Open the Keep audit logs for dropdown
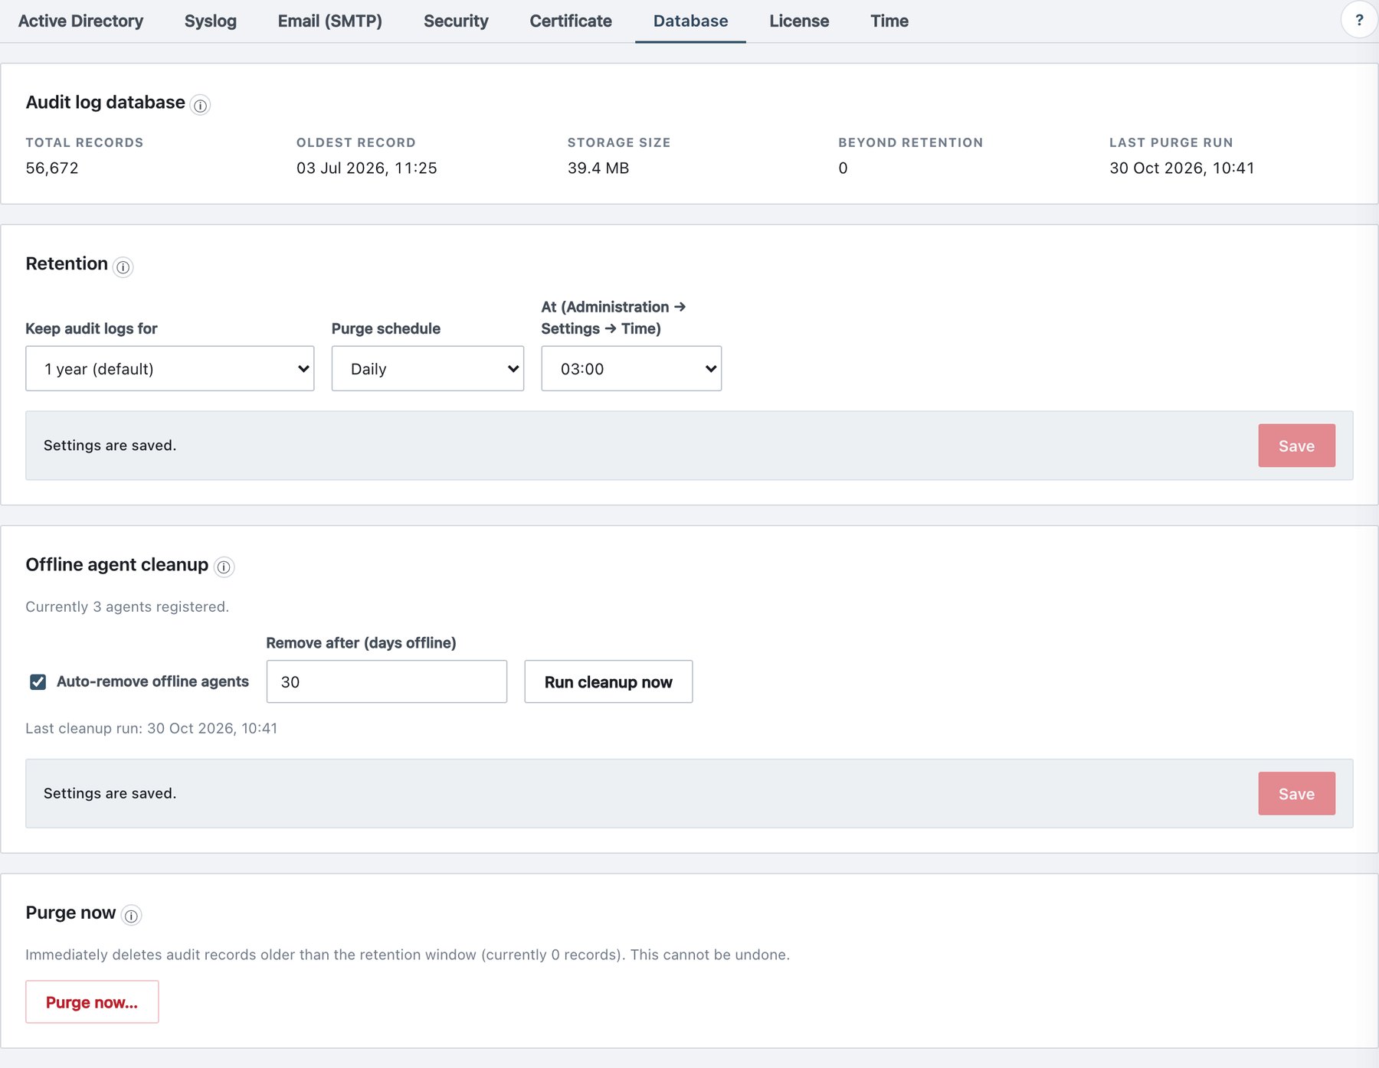Screen dimensions: 1379x1068 click(x=170, y=368)
